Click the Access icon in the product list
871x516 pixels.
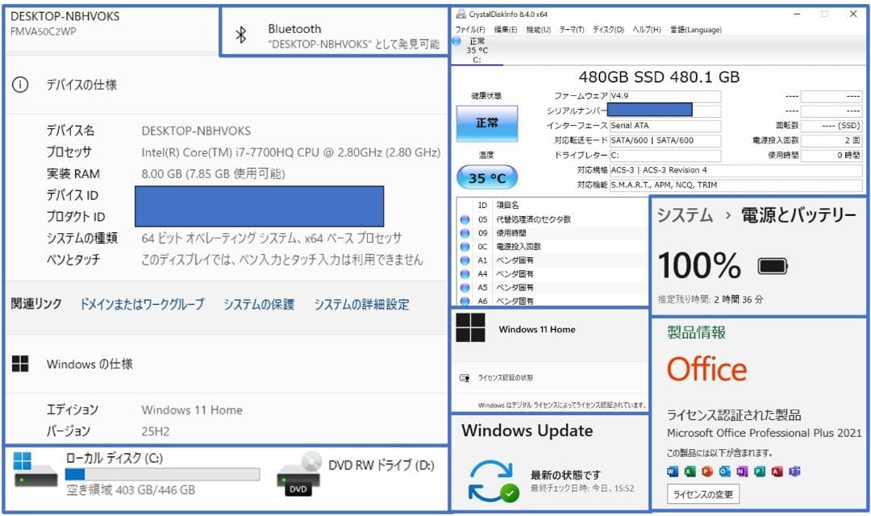click(776, 471)
